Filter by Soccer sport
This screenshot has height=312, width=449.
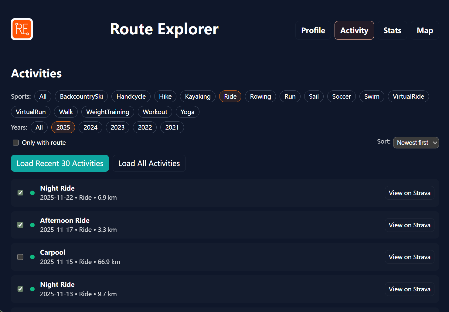pos(341,97)
